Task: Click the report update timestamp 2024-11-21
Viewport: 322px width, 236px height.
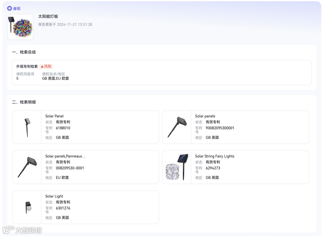Action: (x=65, y=24)
